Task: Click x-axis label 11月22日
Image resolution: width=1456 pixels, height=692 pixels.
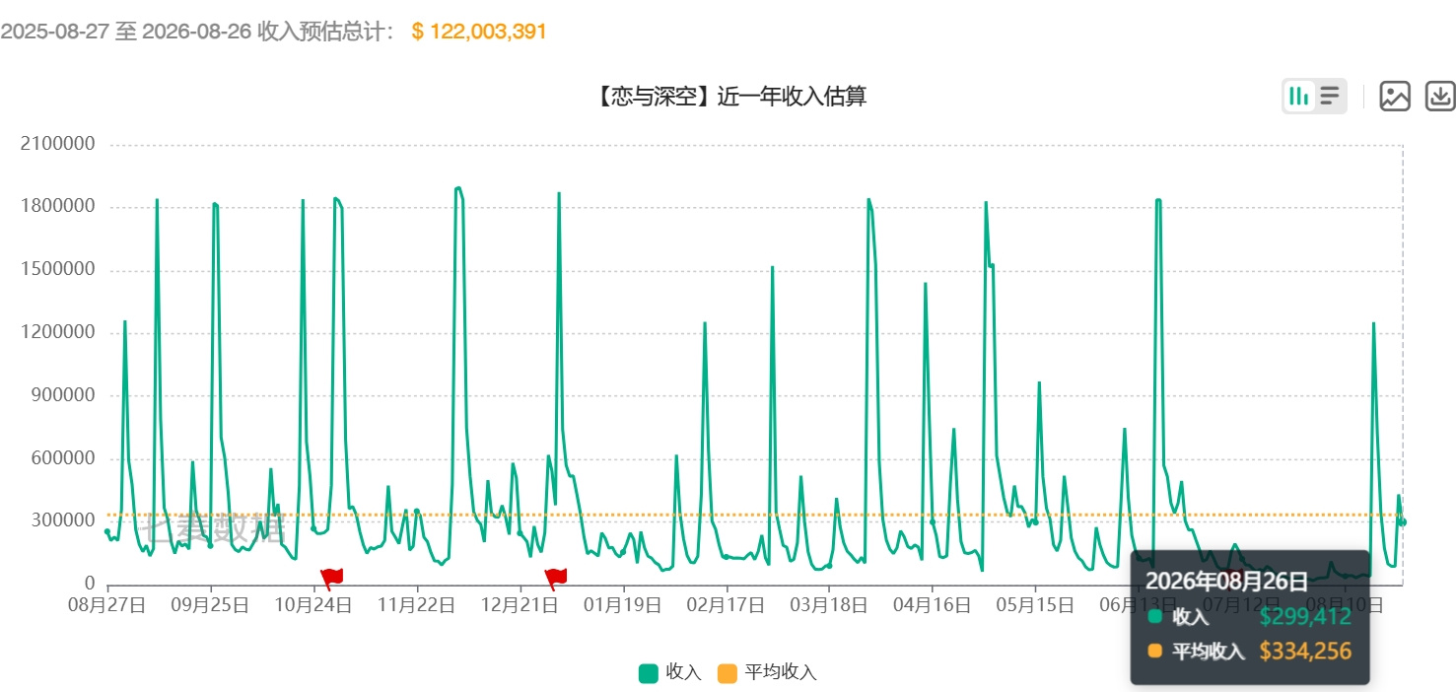Action: pyautogui.click(x=417, y=605)
